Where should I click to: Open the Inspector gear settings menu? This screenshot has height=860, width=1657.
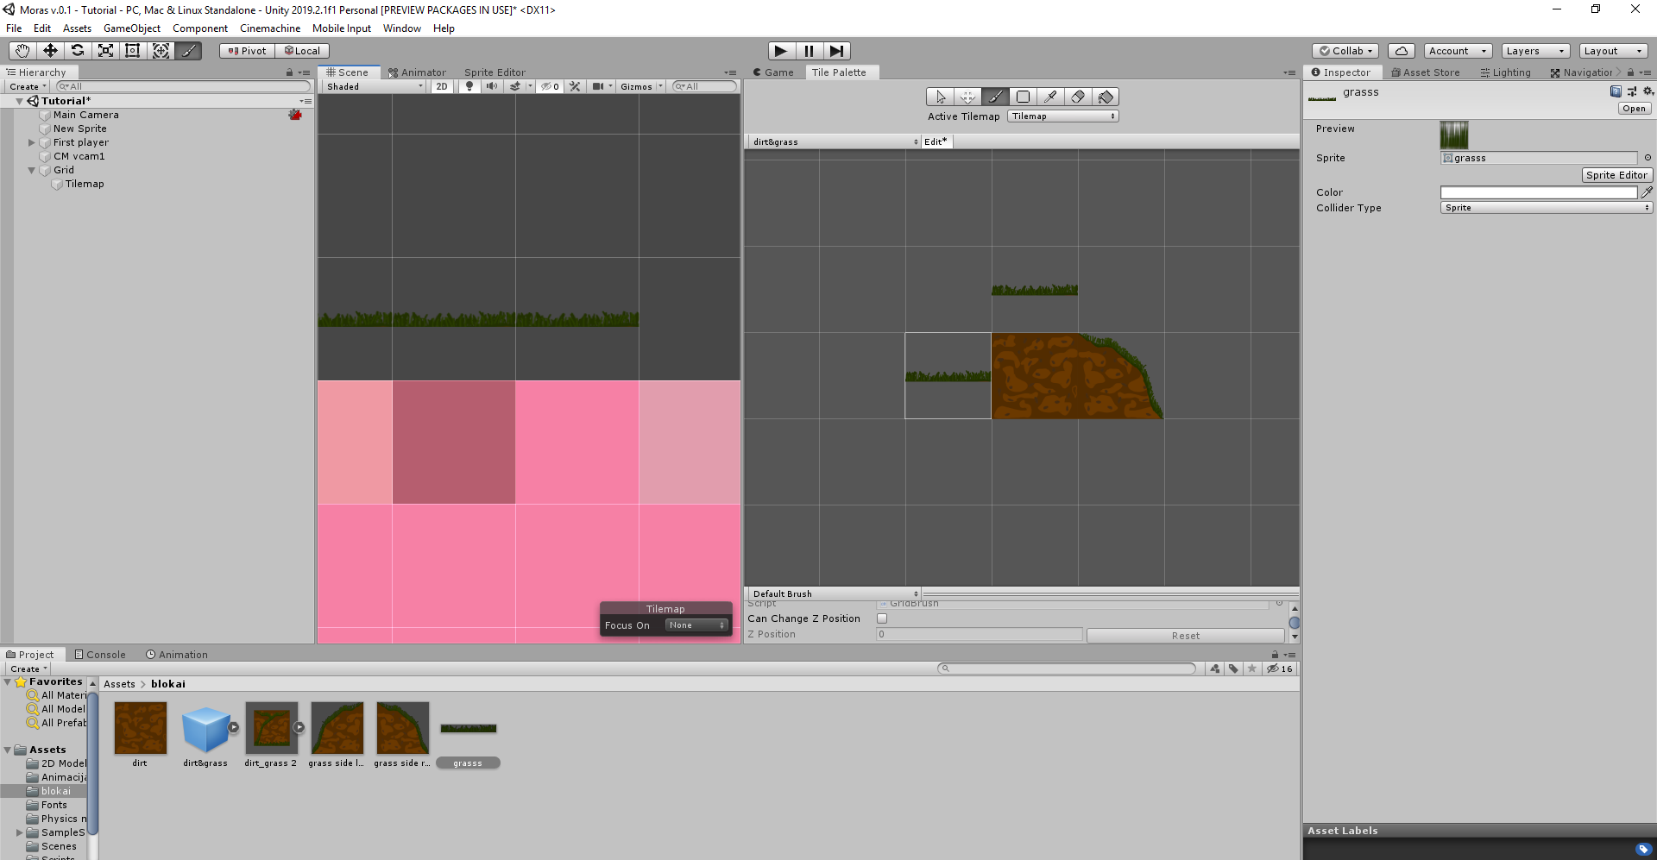pyautogui.click(x=1648, y=91)
